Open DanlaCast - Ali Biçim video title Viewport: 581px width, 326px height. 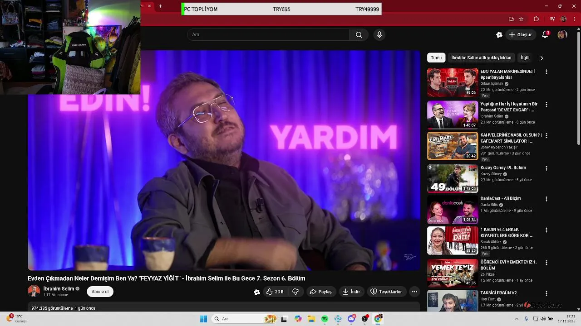coord(501,199)
